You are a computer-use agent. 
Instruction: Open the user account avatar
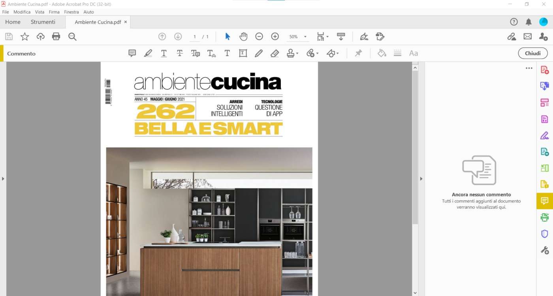(544, 22)
